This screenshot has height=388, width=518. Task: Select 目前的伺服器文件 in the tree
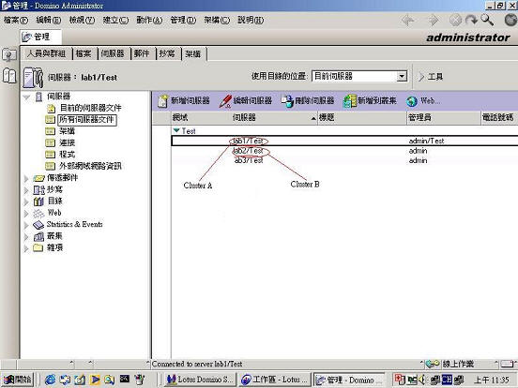click(90, 108)
